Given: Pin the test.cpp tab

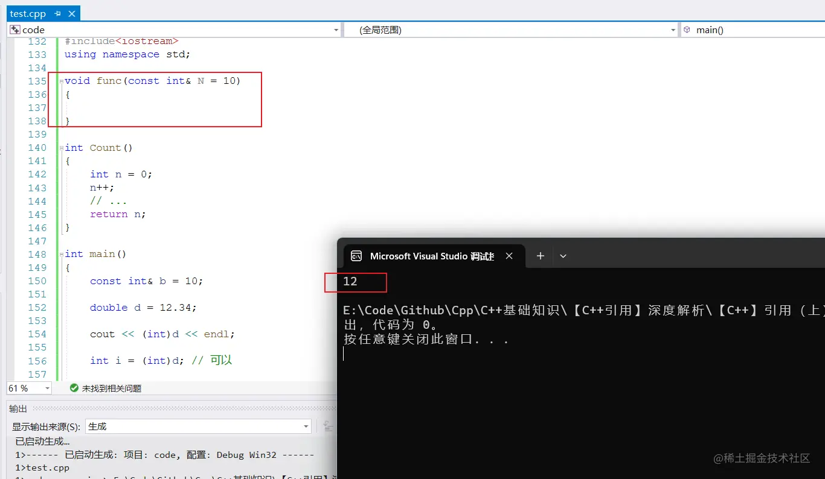Looking at the screenshot, I should pyautogui.click(x=58, y=13).
